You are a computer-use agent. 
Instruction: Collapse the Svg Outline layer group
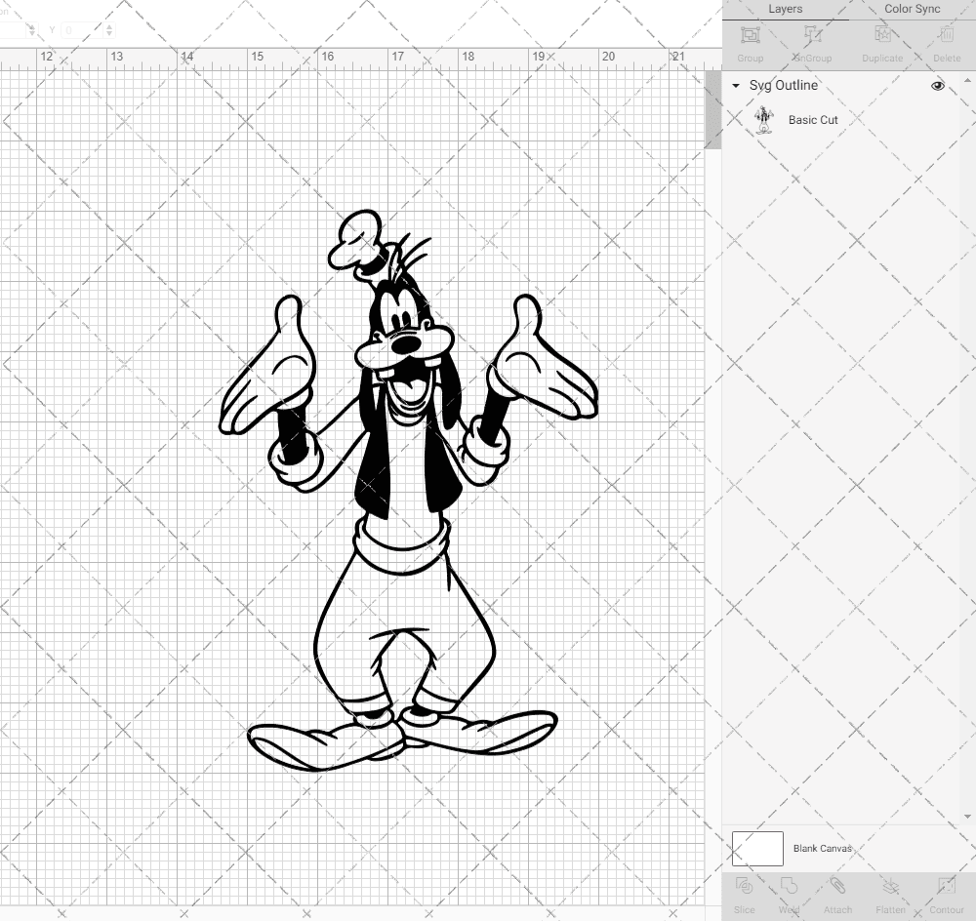pyautogui.click(x=736, y=86)
